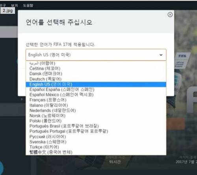Click the orange button in background window
The width and height of the screenshot is (197, 175).
[176, 123]
